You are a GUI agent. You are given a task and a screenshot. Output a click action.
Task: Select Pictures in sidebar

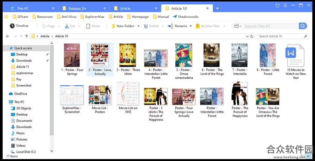click(22, 139)
